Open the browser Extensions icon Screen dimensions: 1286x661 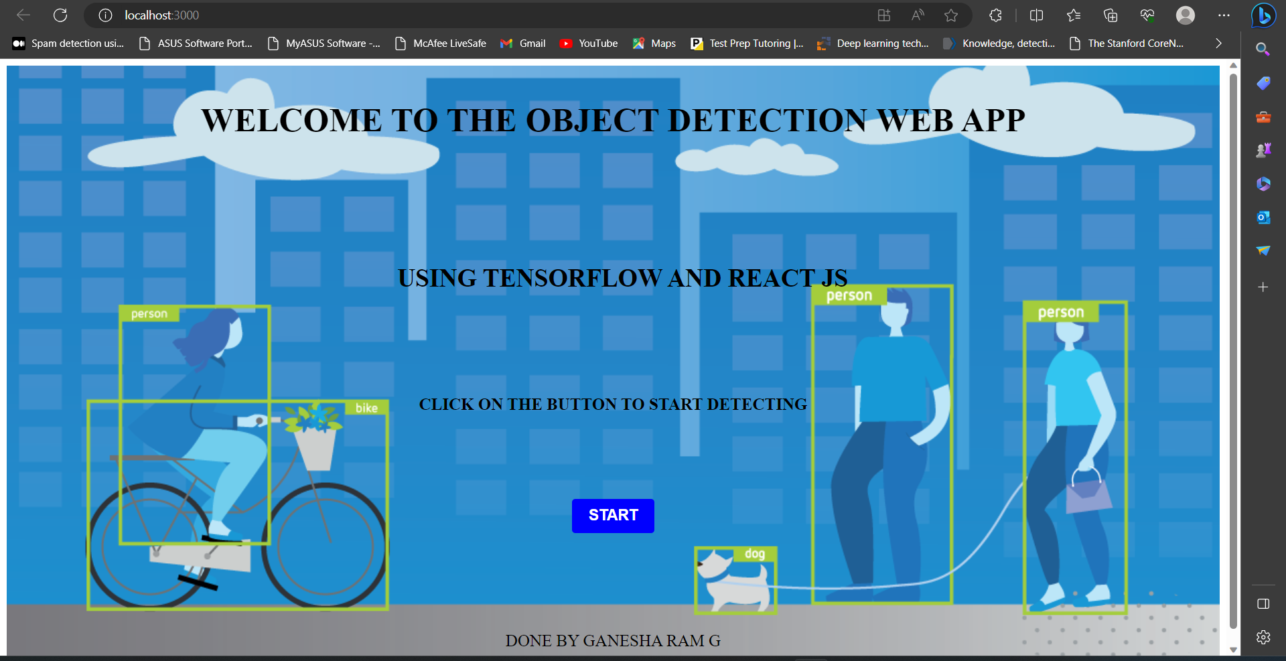pos(995,15)
